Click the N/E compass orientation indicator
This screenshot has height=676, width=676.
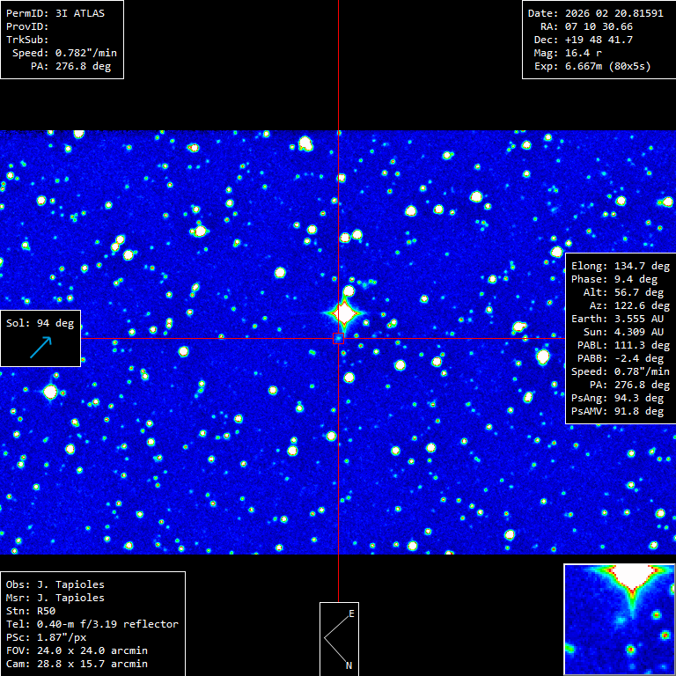point(339,638)
